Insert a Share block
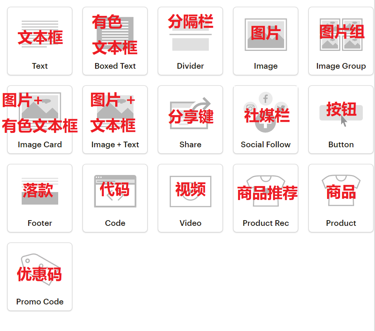375x331 pixels. 190,118
